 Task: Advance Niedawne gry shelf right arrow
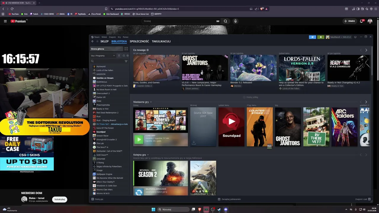(x=366, y=102)
